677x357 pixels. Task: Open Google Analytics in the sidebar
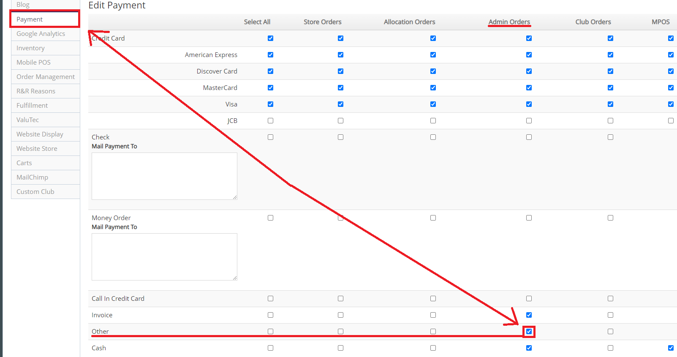41,34
